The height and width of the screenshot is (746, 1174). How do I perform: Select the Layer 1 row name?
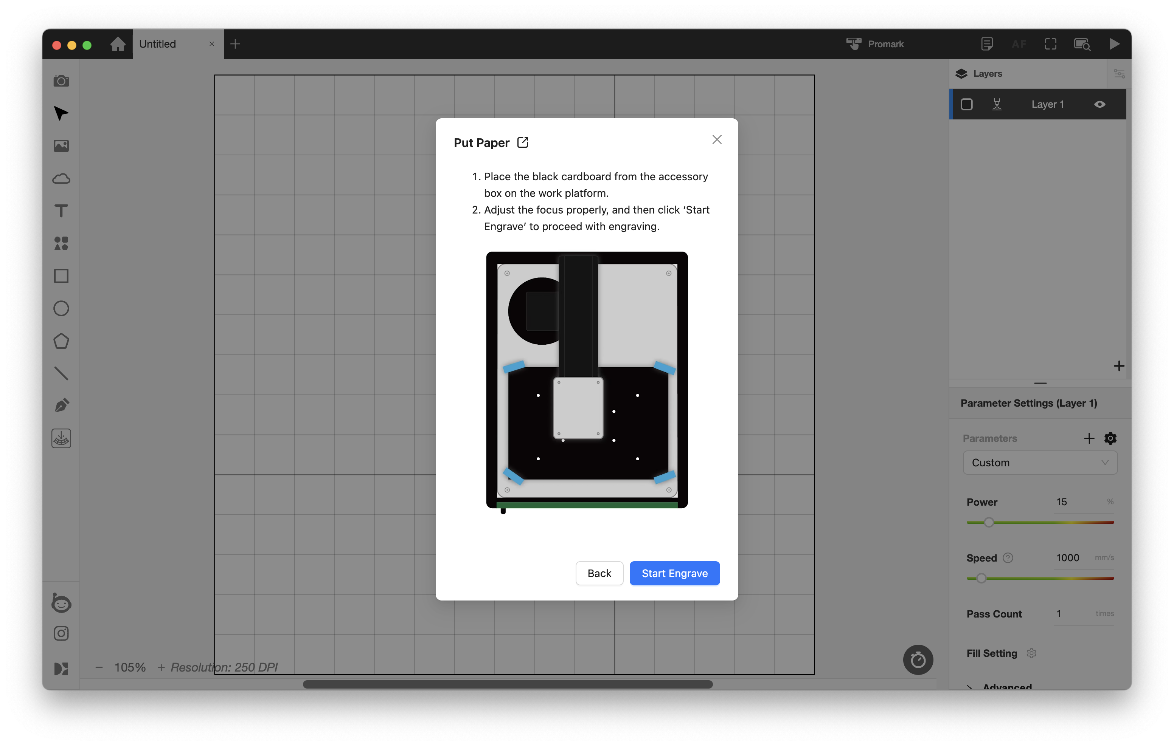[1047, 104]
